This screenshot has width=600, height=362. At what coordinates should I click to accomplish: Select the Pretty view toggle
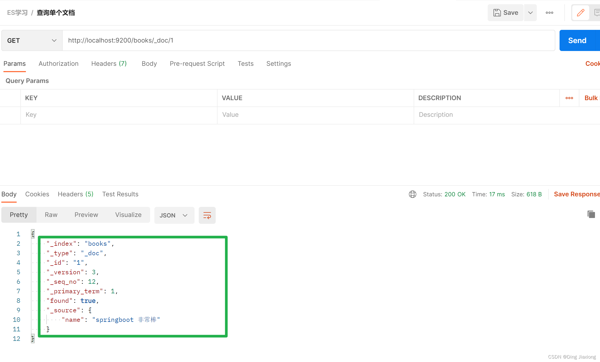19,215
